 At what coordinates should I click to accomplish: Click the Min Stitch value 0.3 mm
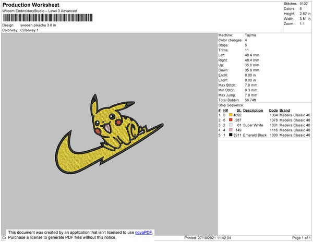(251, 90)
